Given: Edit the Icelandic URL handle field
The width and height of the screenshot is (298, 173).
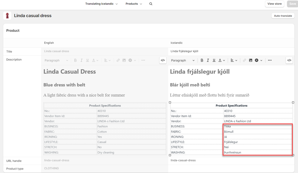Looking at the screenshot, I should click(x=230, y=160).
